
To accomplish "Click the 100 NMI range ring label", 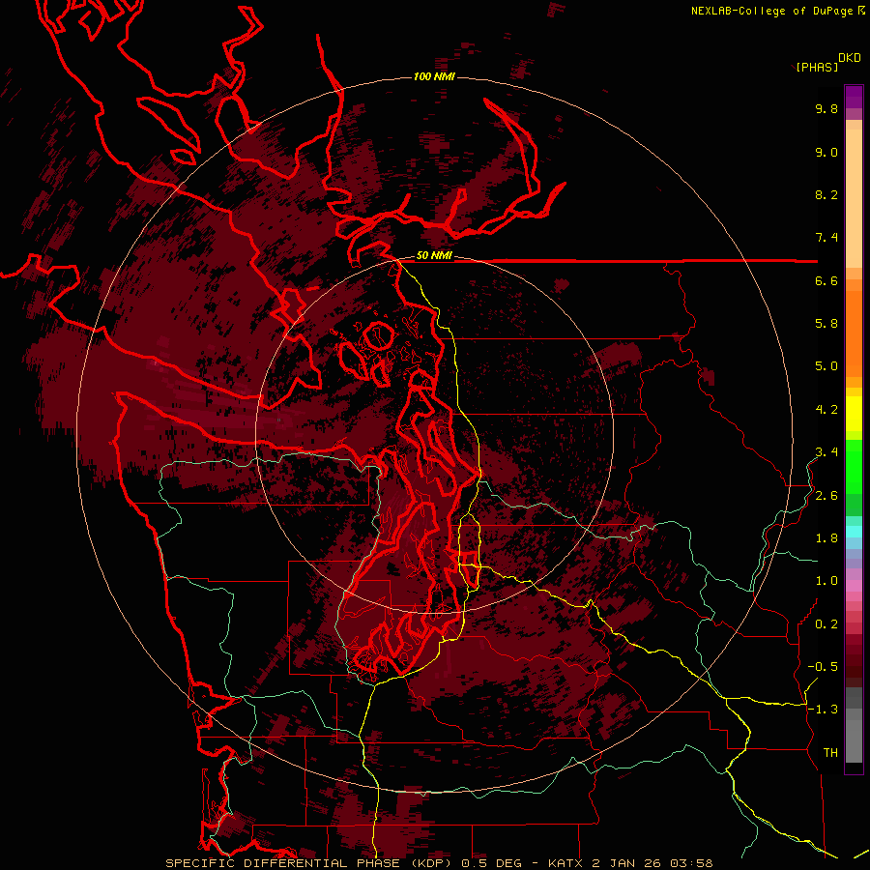I will pos(434,76).
